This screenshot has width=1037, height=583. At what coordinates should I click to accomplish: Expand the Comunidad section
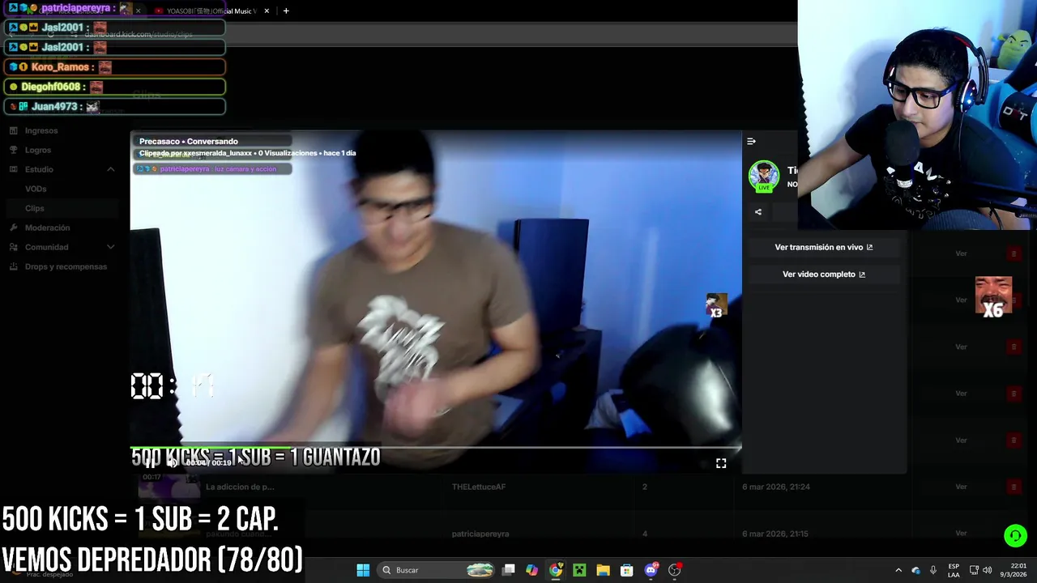[111, 247]
